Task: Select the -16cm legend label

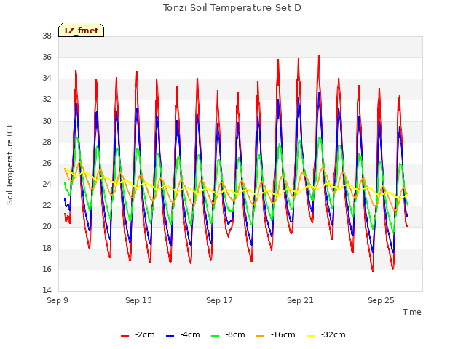Action: click(x=283, y=334)
